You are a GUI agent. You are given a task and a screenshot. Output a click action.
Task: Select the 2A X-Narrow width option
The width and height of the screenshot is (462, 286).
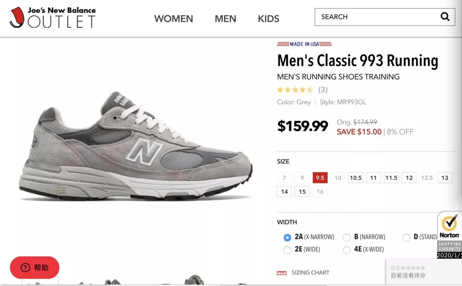[287, 237]
